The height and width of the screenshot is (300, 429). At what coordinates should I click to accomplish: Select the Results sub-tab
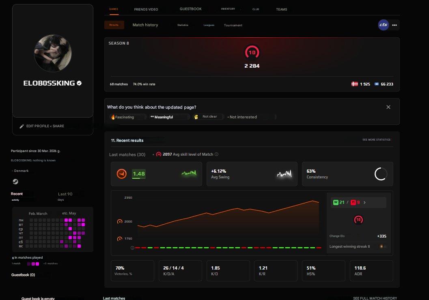114,25
